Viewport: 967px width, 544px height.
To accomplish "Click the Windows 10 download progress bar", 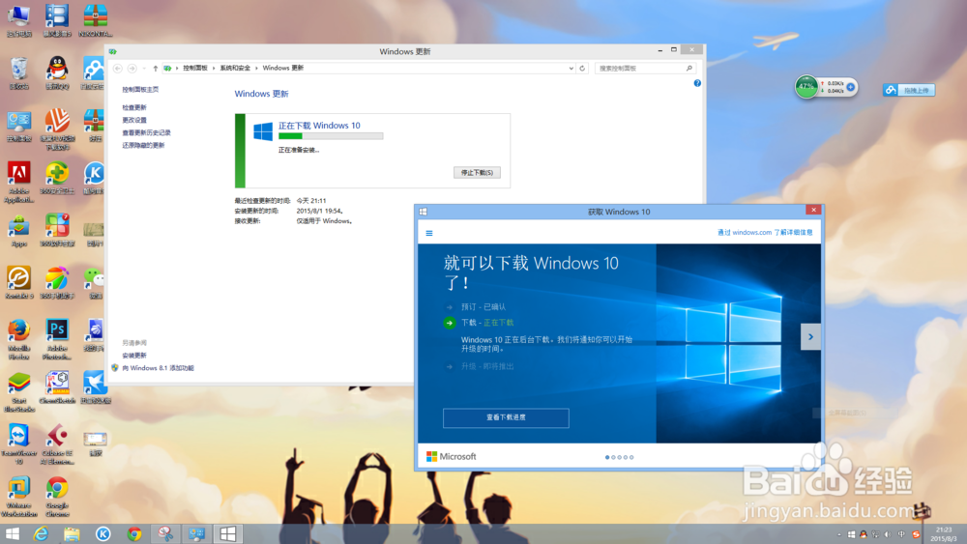I will (331, 136).
